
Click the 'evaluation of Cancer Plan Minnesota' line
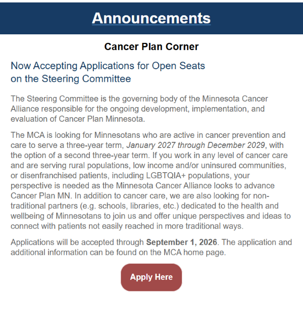click(78, 119)
